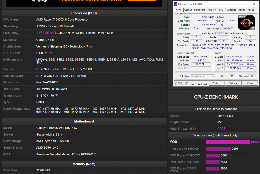Switch to the Mainboard tab
Image resolution: width=260 pixels, height=174 pixels.
click(200, 10)
